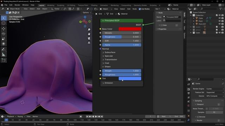Open the timeline Marker menu
225x126 pixels.
pos(35,117)
